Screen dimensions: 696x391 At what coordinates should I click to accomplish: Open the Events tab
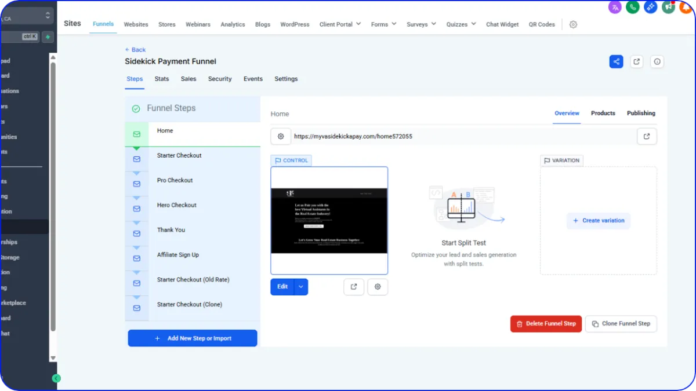point(253,79)
